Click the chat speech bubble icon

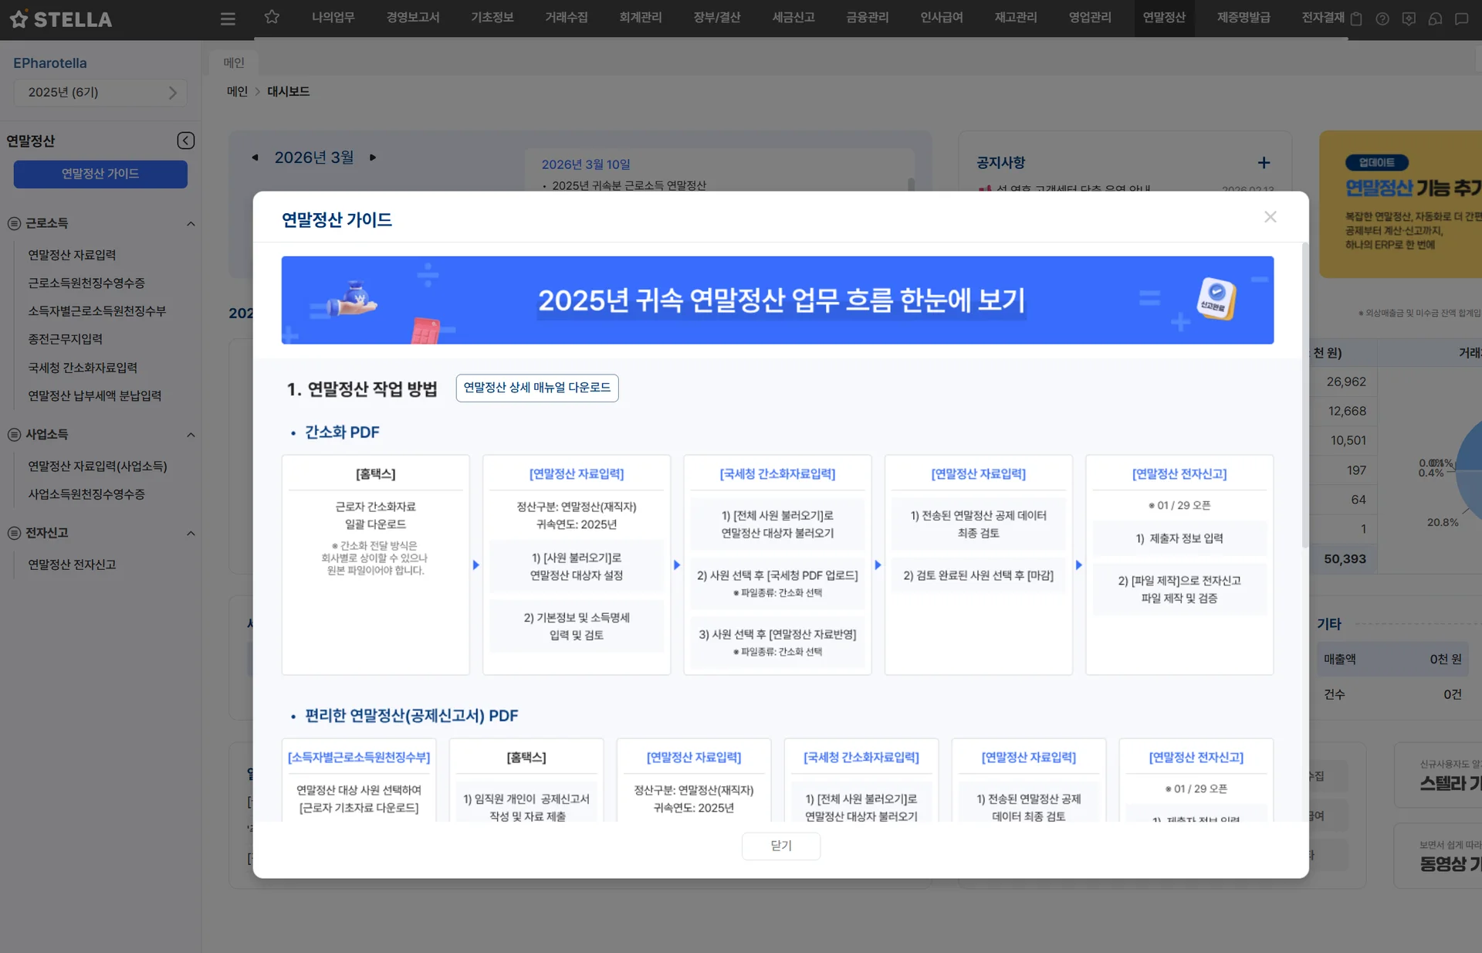pos(1461,19)
